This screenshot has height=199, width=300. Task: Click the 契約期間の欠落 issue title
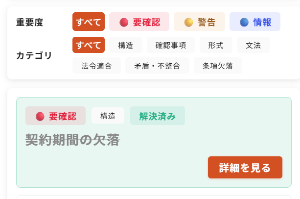[x=72, y=140]
